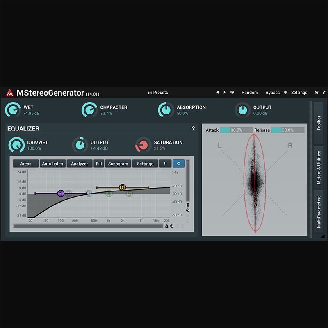Click the blue highlighted analyzer icon button

point(179,164)
